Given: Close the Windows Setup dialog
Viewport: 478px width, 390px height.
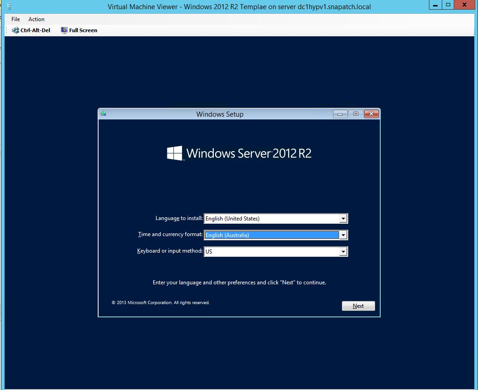Looking at the screenshot, I should tap(371, 114).
